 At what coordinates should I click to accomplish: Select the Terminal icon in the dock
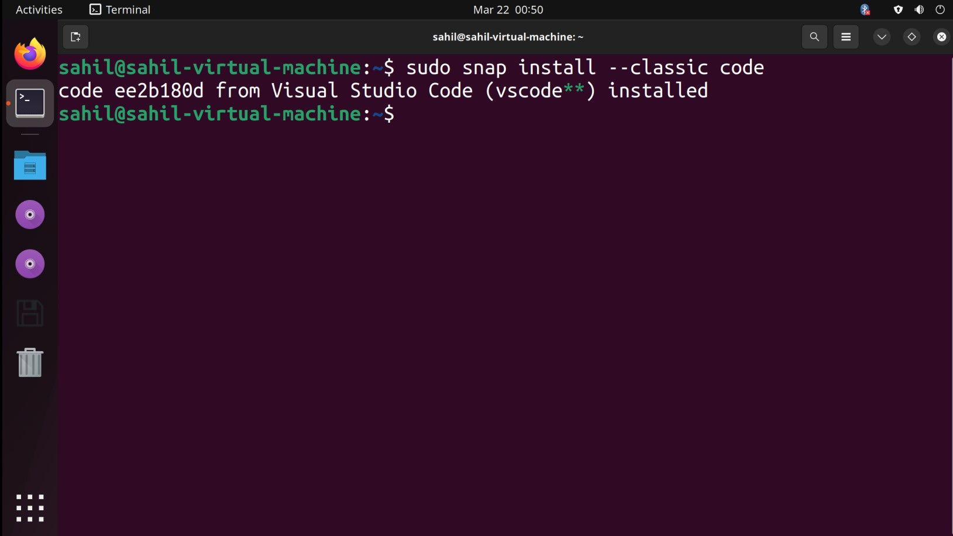pos(29,102)
